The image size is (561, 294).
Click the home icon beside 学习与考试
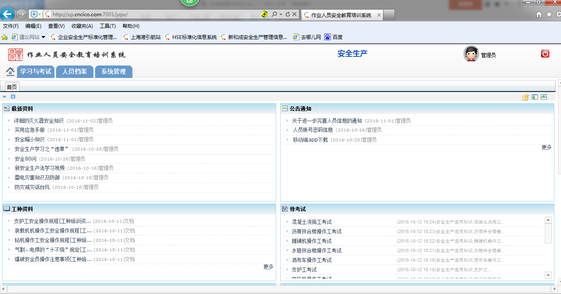coord(10,71)
